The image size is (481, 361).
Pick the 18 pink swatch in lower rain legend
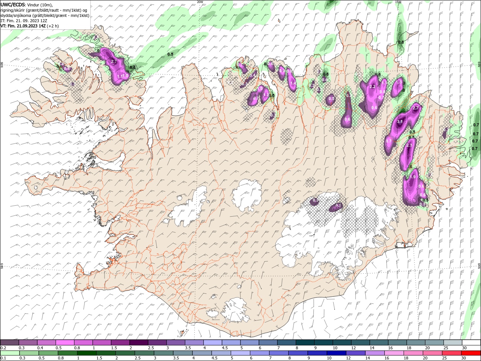[x=413, y=353]
